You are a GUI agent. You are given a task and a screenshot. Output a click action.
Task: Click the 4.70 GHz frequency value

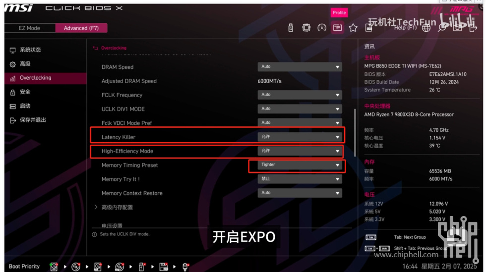point(438,130)
